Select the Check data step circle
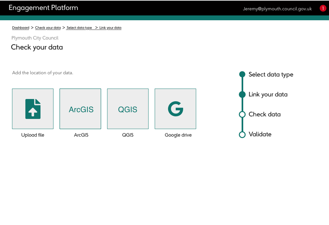This screenshot has height=225, width=329. point(242,114)
